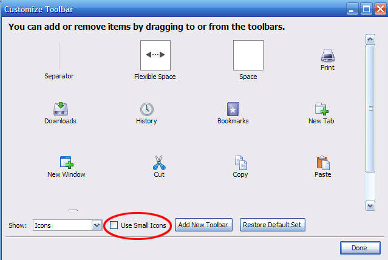
Task: Click the New Tab icon
Action: [x=322, y=109]
